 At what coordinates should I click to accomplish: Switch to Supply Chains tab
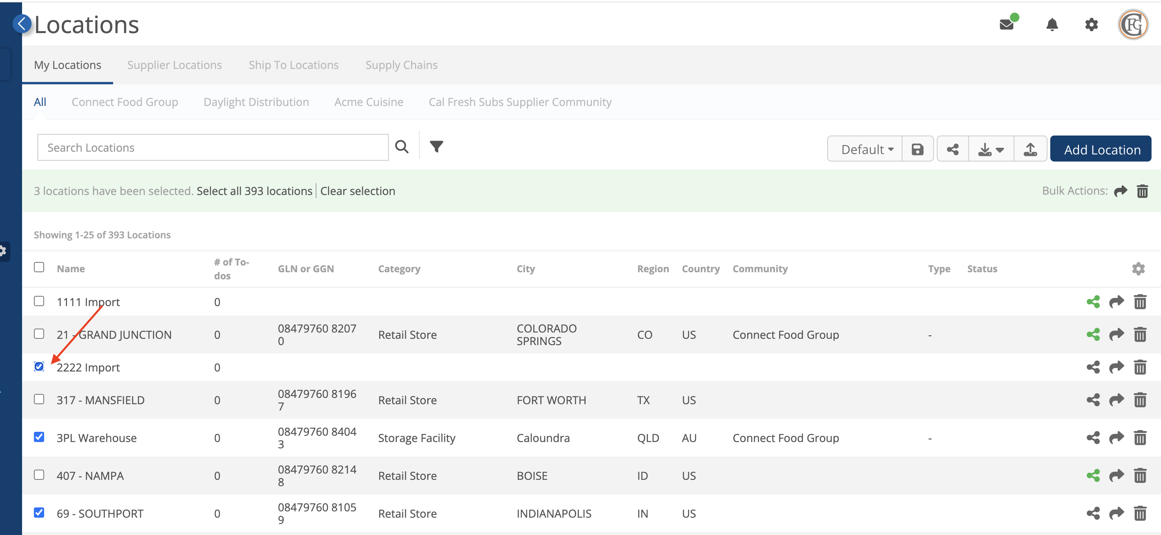point(402,65)
